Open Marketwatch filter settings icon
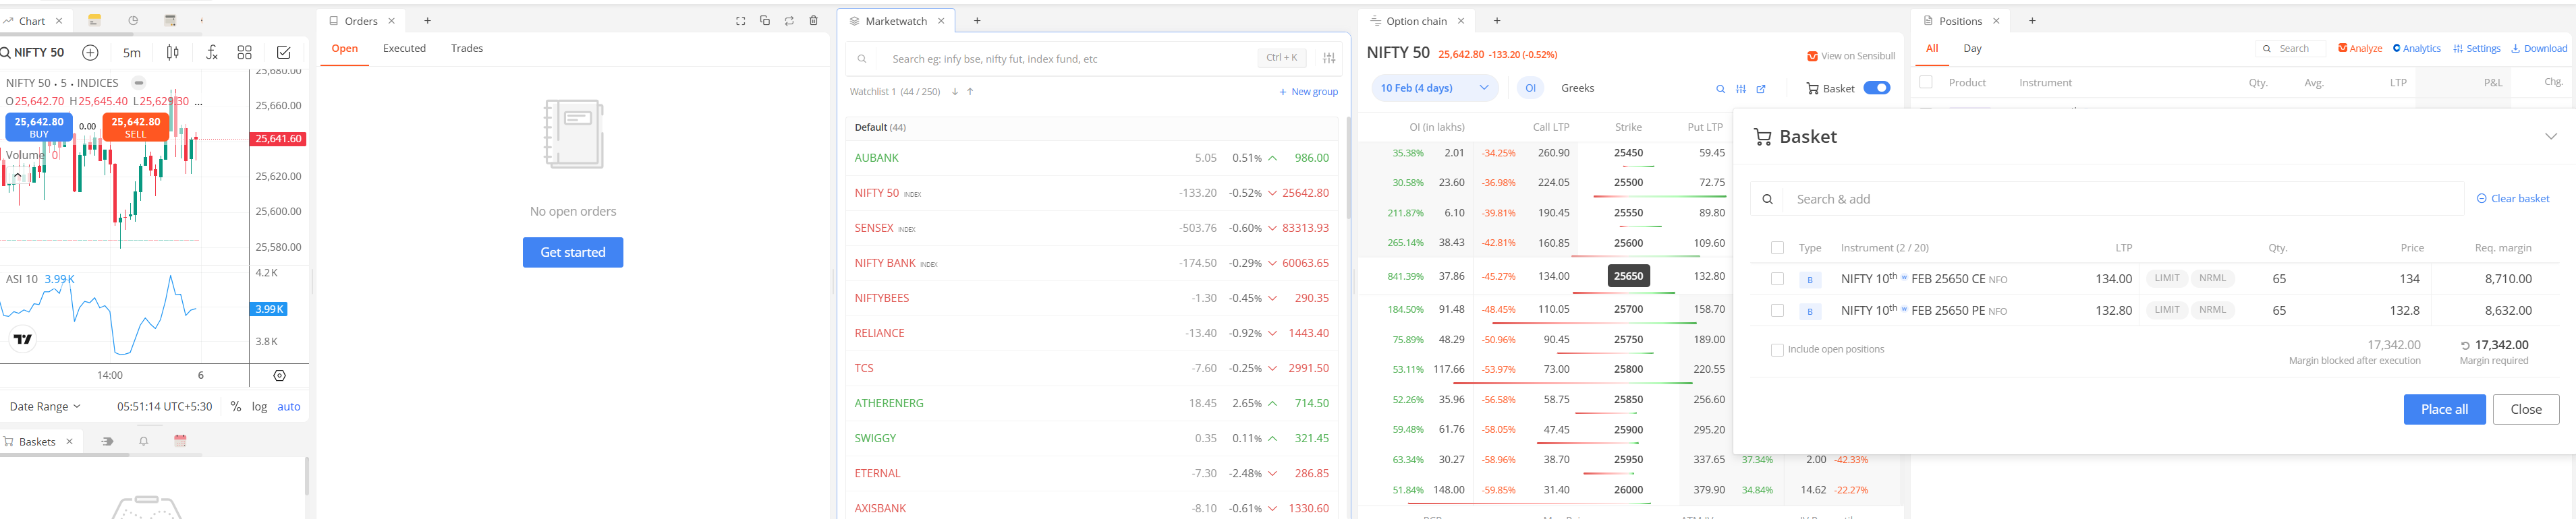 (x=1328, y=59)
